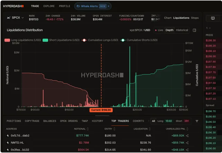Image resolution: width=222 pixels, height=153 pixels.
Task: Toggle the side panel layout icon
Action: tap(194, 30)
